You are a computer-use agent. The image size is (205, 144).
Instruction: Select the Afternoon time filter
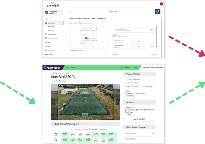[102, 129]
